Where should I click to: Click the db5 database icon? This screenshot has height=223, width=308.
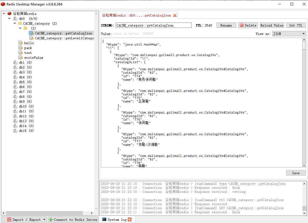point(15,82)
